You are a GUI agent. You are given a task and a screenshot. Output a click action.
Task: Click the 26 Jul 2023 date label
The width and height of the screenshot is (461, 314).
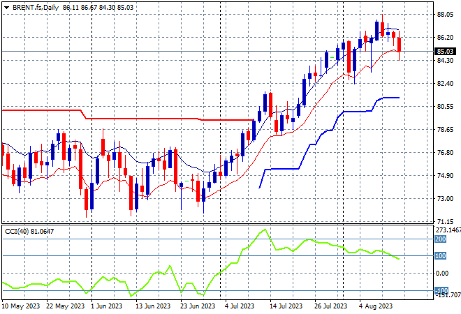[331, 306]
